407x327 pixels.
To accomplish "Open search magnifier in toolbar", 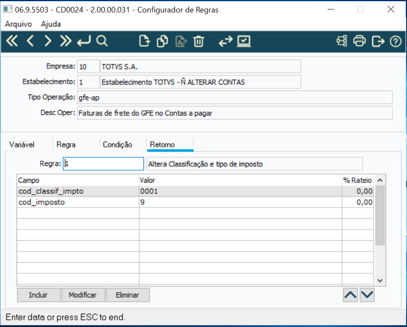I will pyautogui.click(x=102, y=41).
